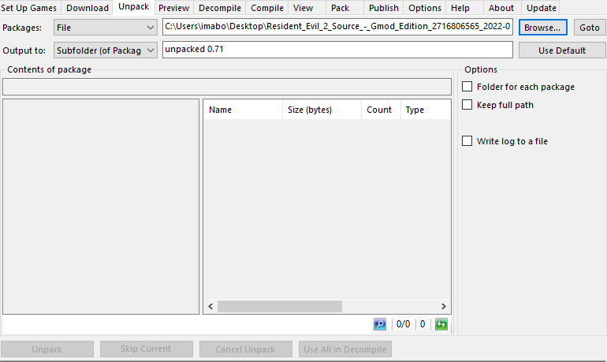Click the unpacked 0.71 output folder field
Screen dimensions: 607x362
(337, 50)
